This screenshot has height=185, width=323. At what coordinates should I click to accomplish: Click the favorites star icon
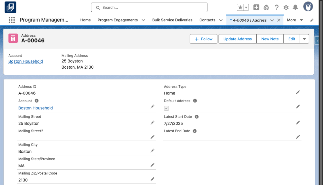pos(240,7)
